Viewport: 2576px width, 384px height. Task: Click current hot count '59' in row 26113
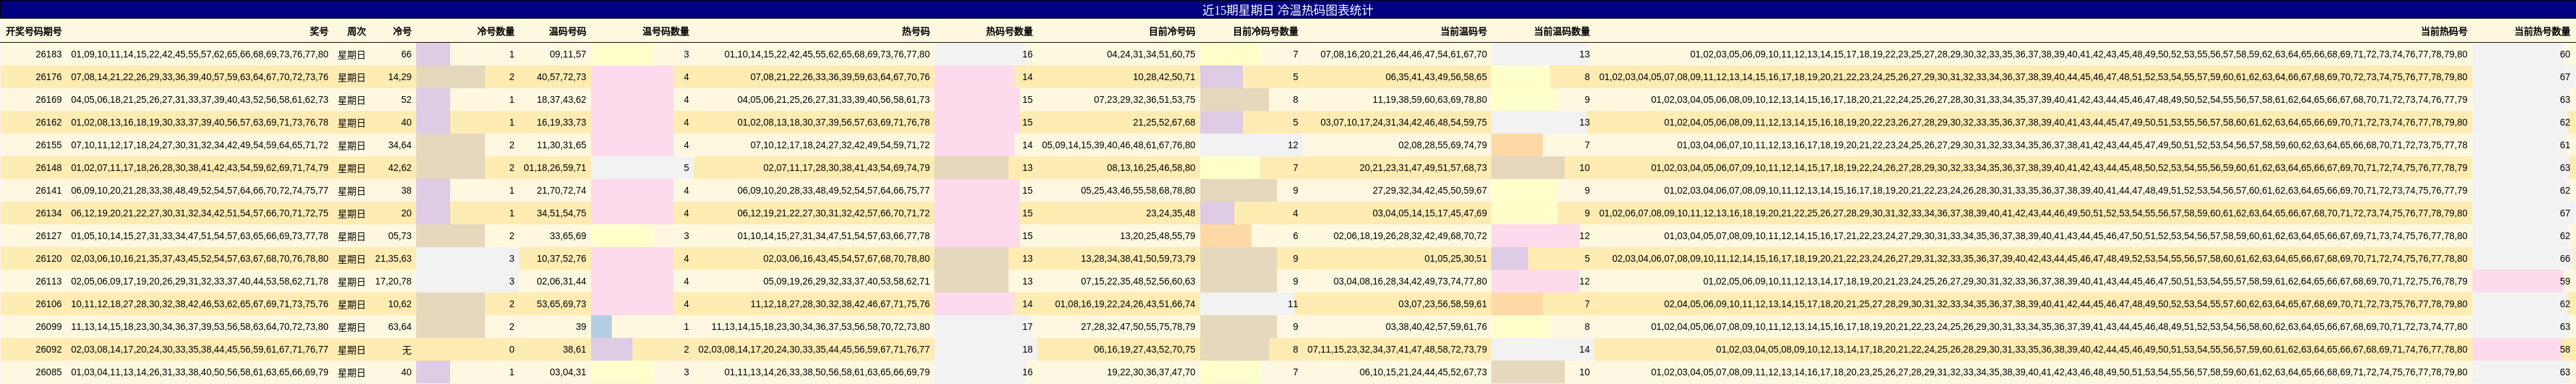point(2565,282)
